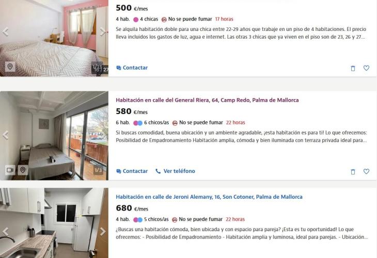
Task: Advance to next photo of Jeroni Alemany kitchen
Action: pos(102,231)
